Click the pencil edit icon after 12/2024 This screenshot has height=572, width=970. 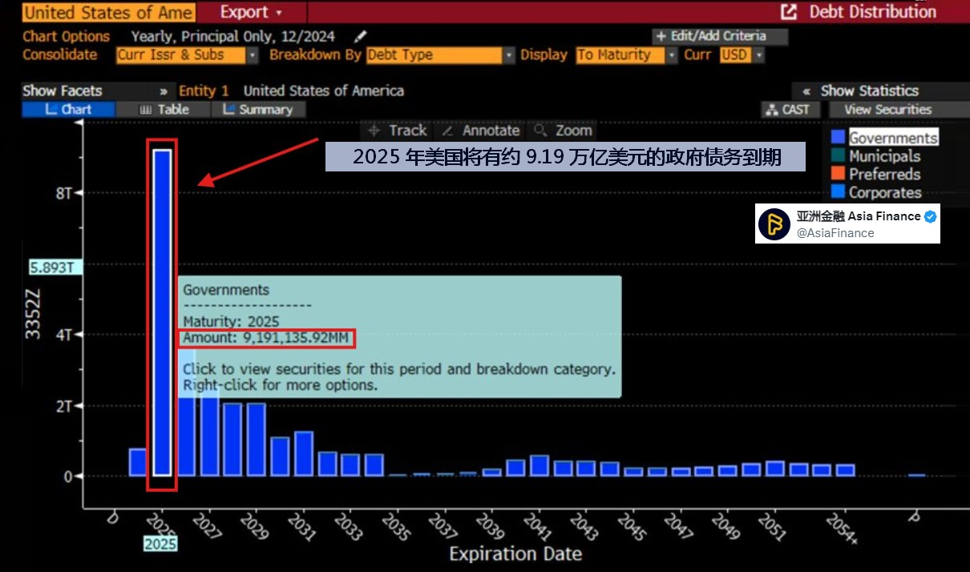tap(361, 37)
